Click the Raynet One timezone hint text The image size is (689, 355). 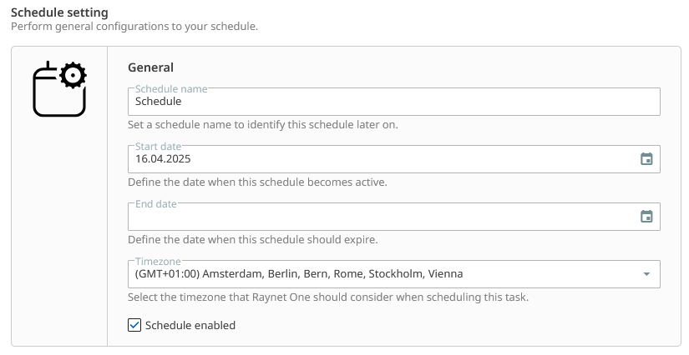point(328,297)
